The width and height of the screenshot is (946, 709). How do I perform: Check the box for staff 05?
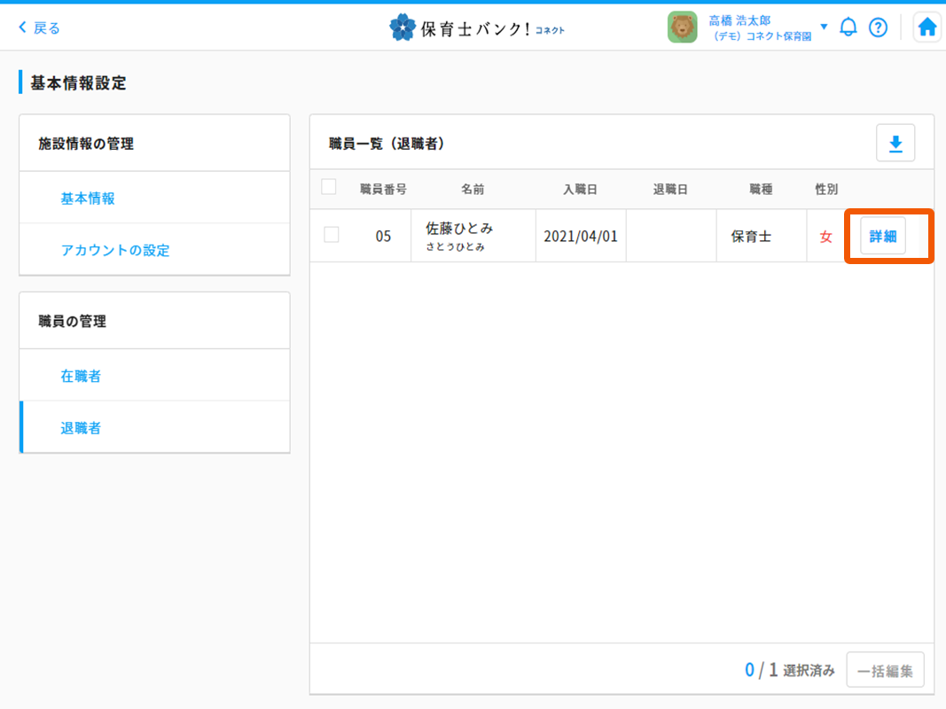pos(332,235)
